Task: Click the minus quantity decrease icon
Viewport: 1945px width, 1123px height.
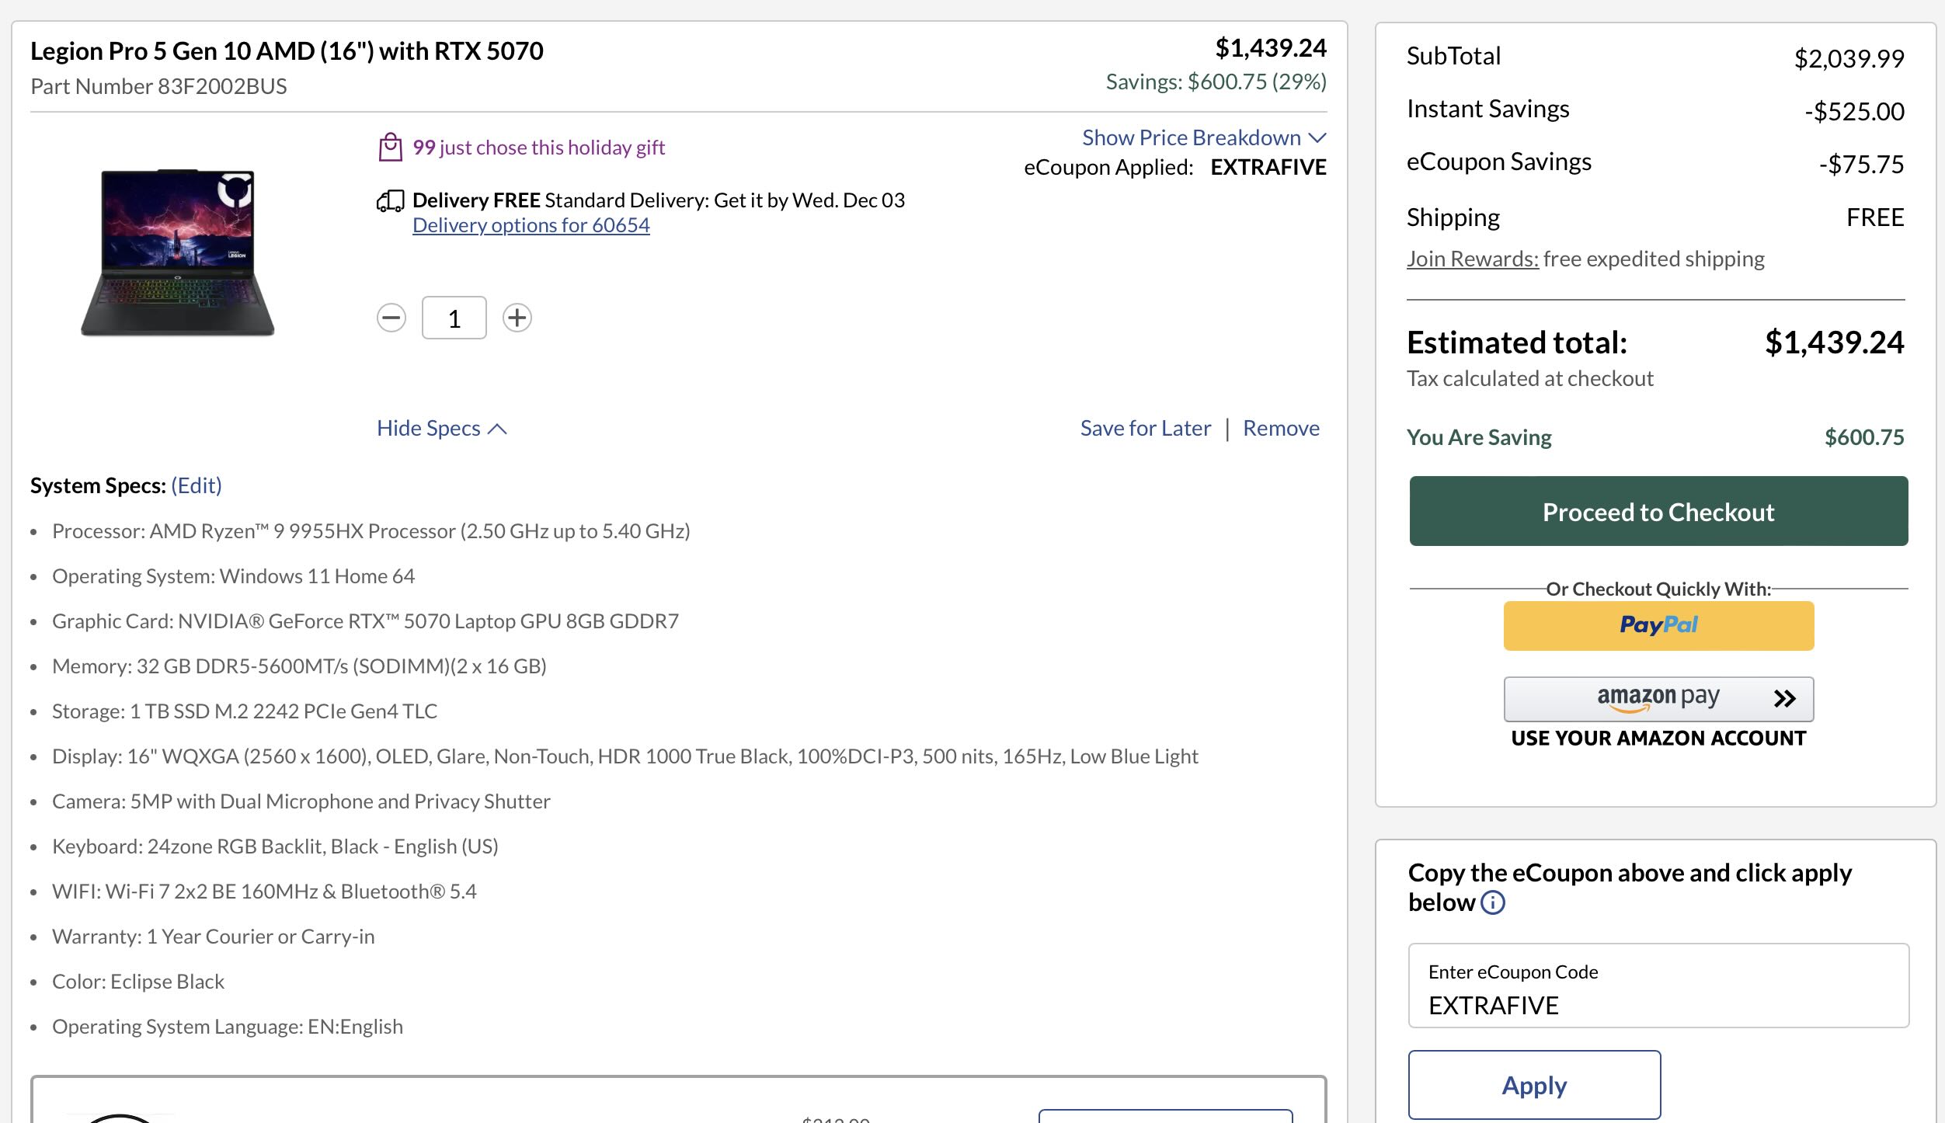Action: [x=391, y=318]
